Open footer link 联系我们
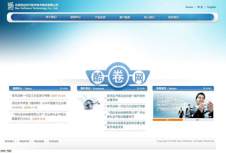 point(10,141)
